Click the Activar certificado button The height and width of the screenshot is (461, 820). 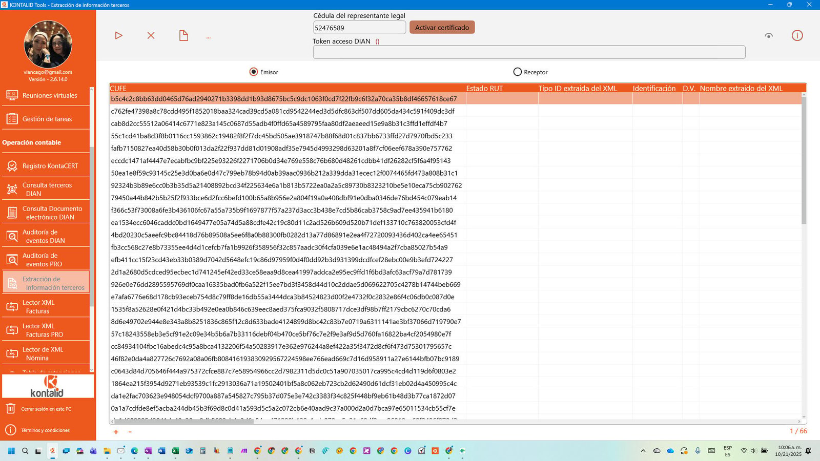[x=442, y=27]
